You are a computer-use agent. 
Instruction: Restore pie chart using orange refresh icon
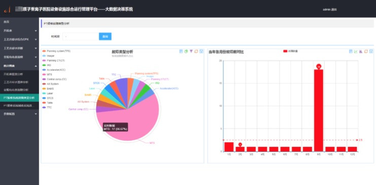point(196,51)
